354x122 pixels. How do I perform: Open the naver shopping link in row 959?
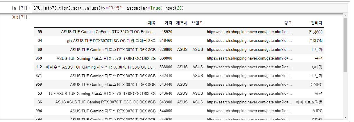[x=249, y=85]
